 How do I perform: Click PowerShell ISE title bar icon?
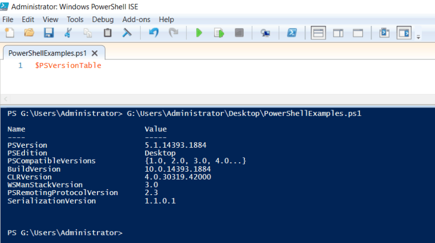(x=4, y=6)
